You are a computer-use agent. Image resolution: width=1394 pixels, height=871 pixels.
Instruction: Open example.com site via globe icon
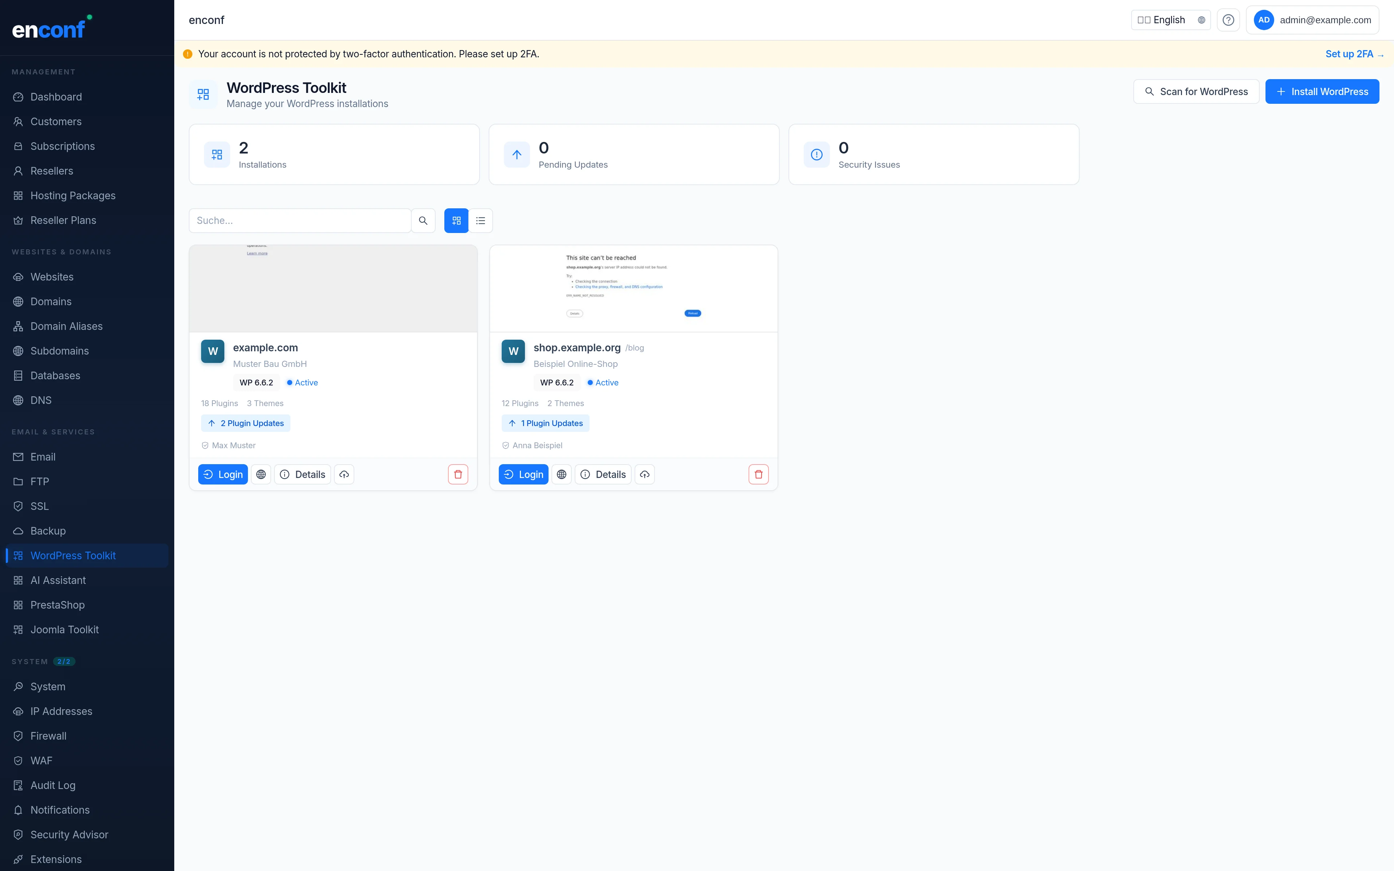261,475
